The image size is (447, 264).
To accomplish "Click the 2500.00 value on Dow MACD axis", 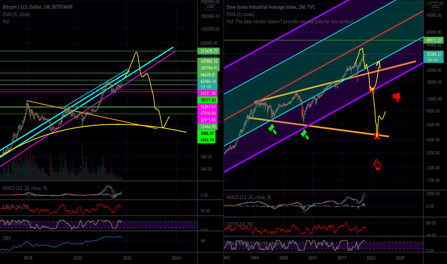I will (x=433, y=194).
